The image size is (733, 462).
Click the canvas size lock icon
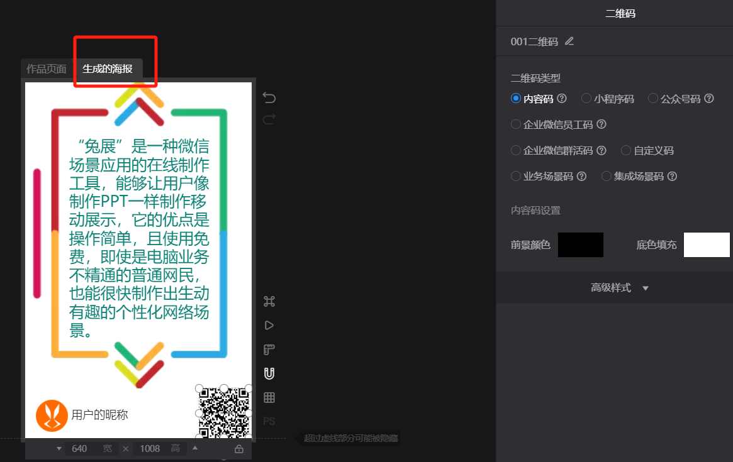click(239, 449)
